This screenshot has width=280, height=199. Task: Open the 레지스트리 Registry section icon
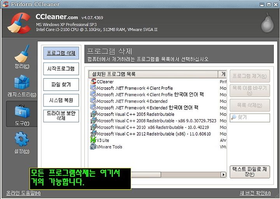(22, 82)
